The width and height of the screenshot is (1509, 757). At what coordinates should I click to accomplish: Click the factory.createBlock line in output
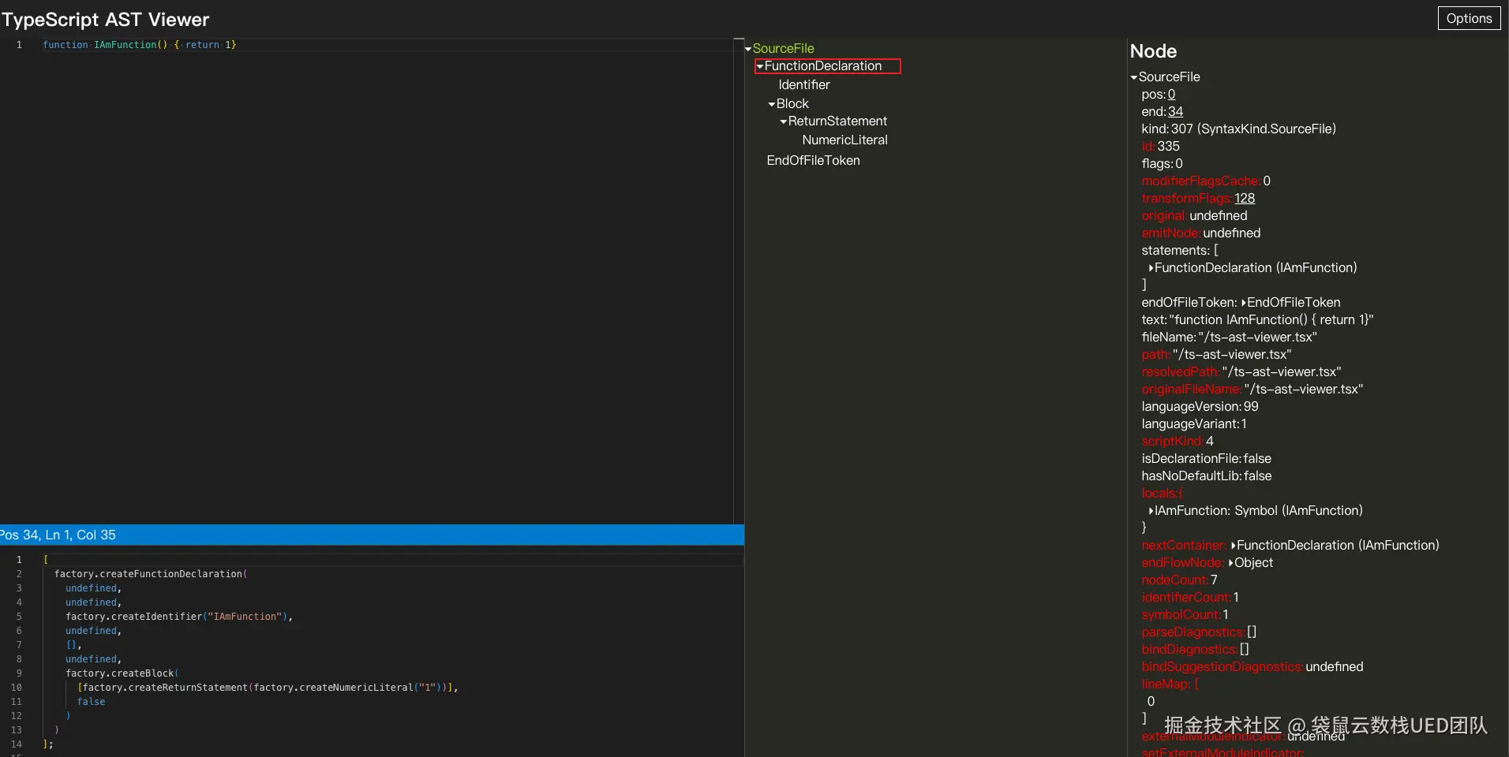[122, 673]
